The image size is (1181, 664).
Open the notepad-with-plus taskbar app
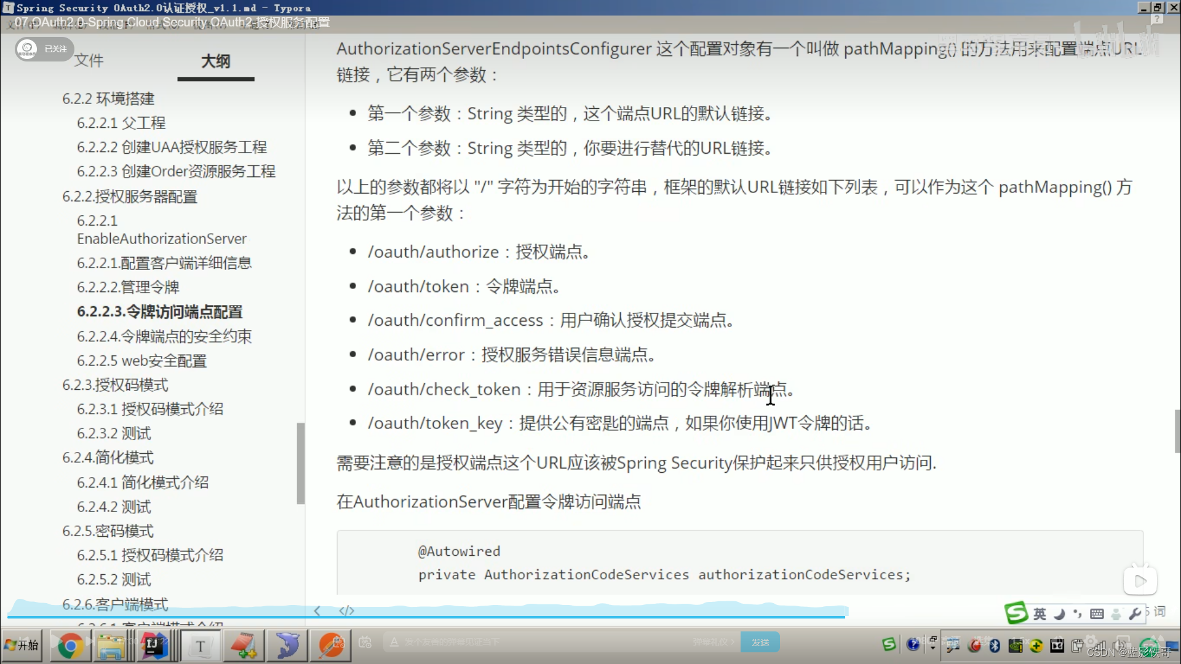pos(244,646)
